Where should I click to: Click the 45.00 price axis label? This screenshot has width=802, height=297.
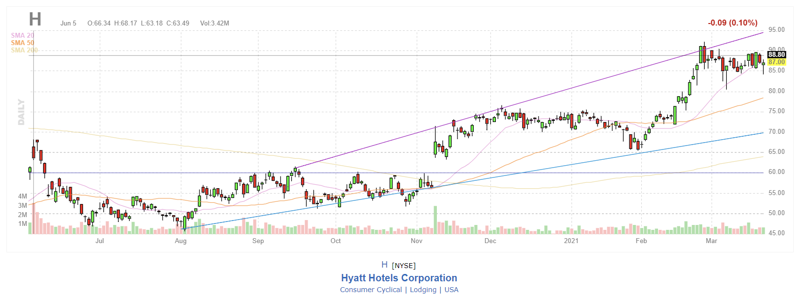click(x=776, y=233)
